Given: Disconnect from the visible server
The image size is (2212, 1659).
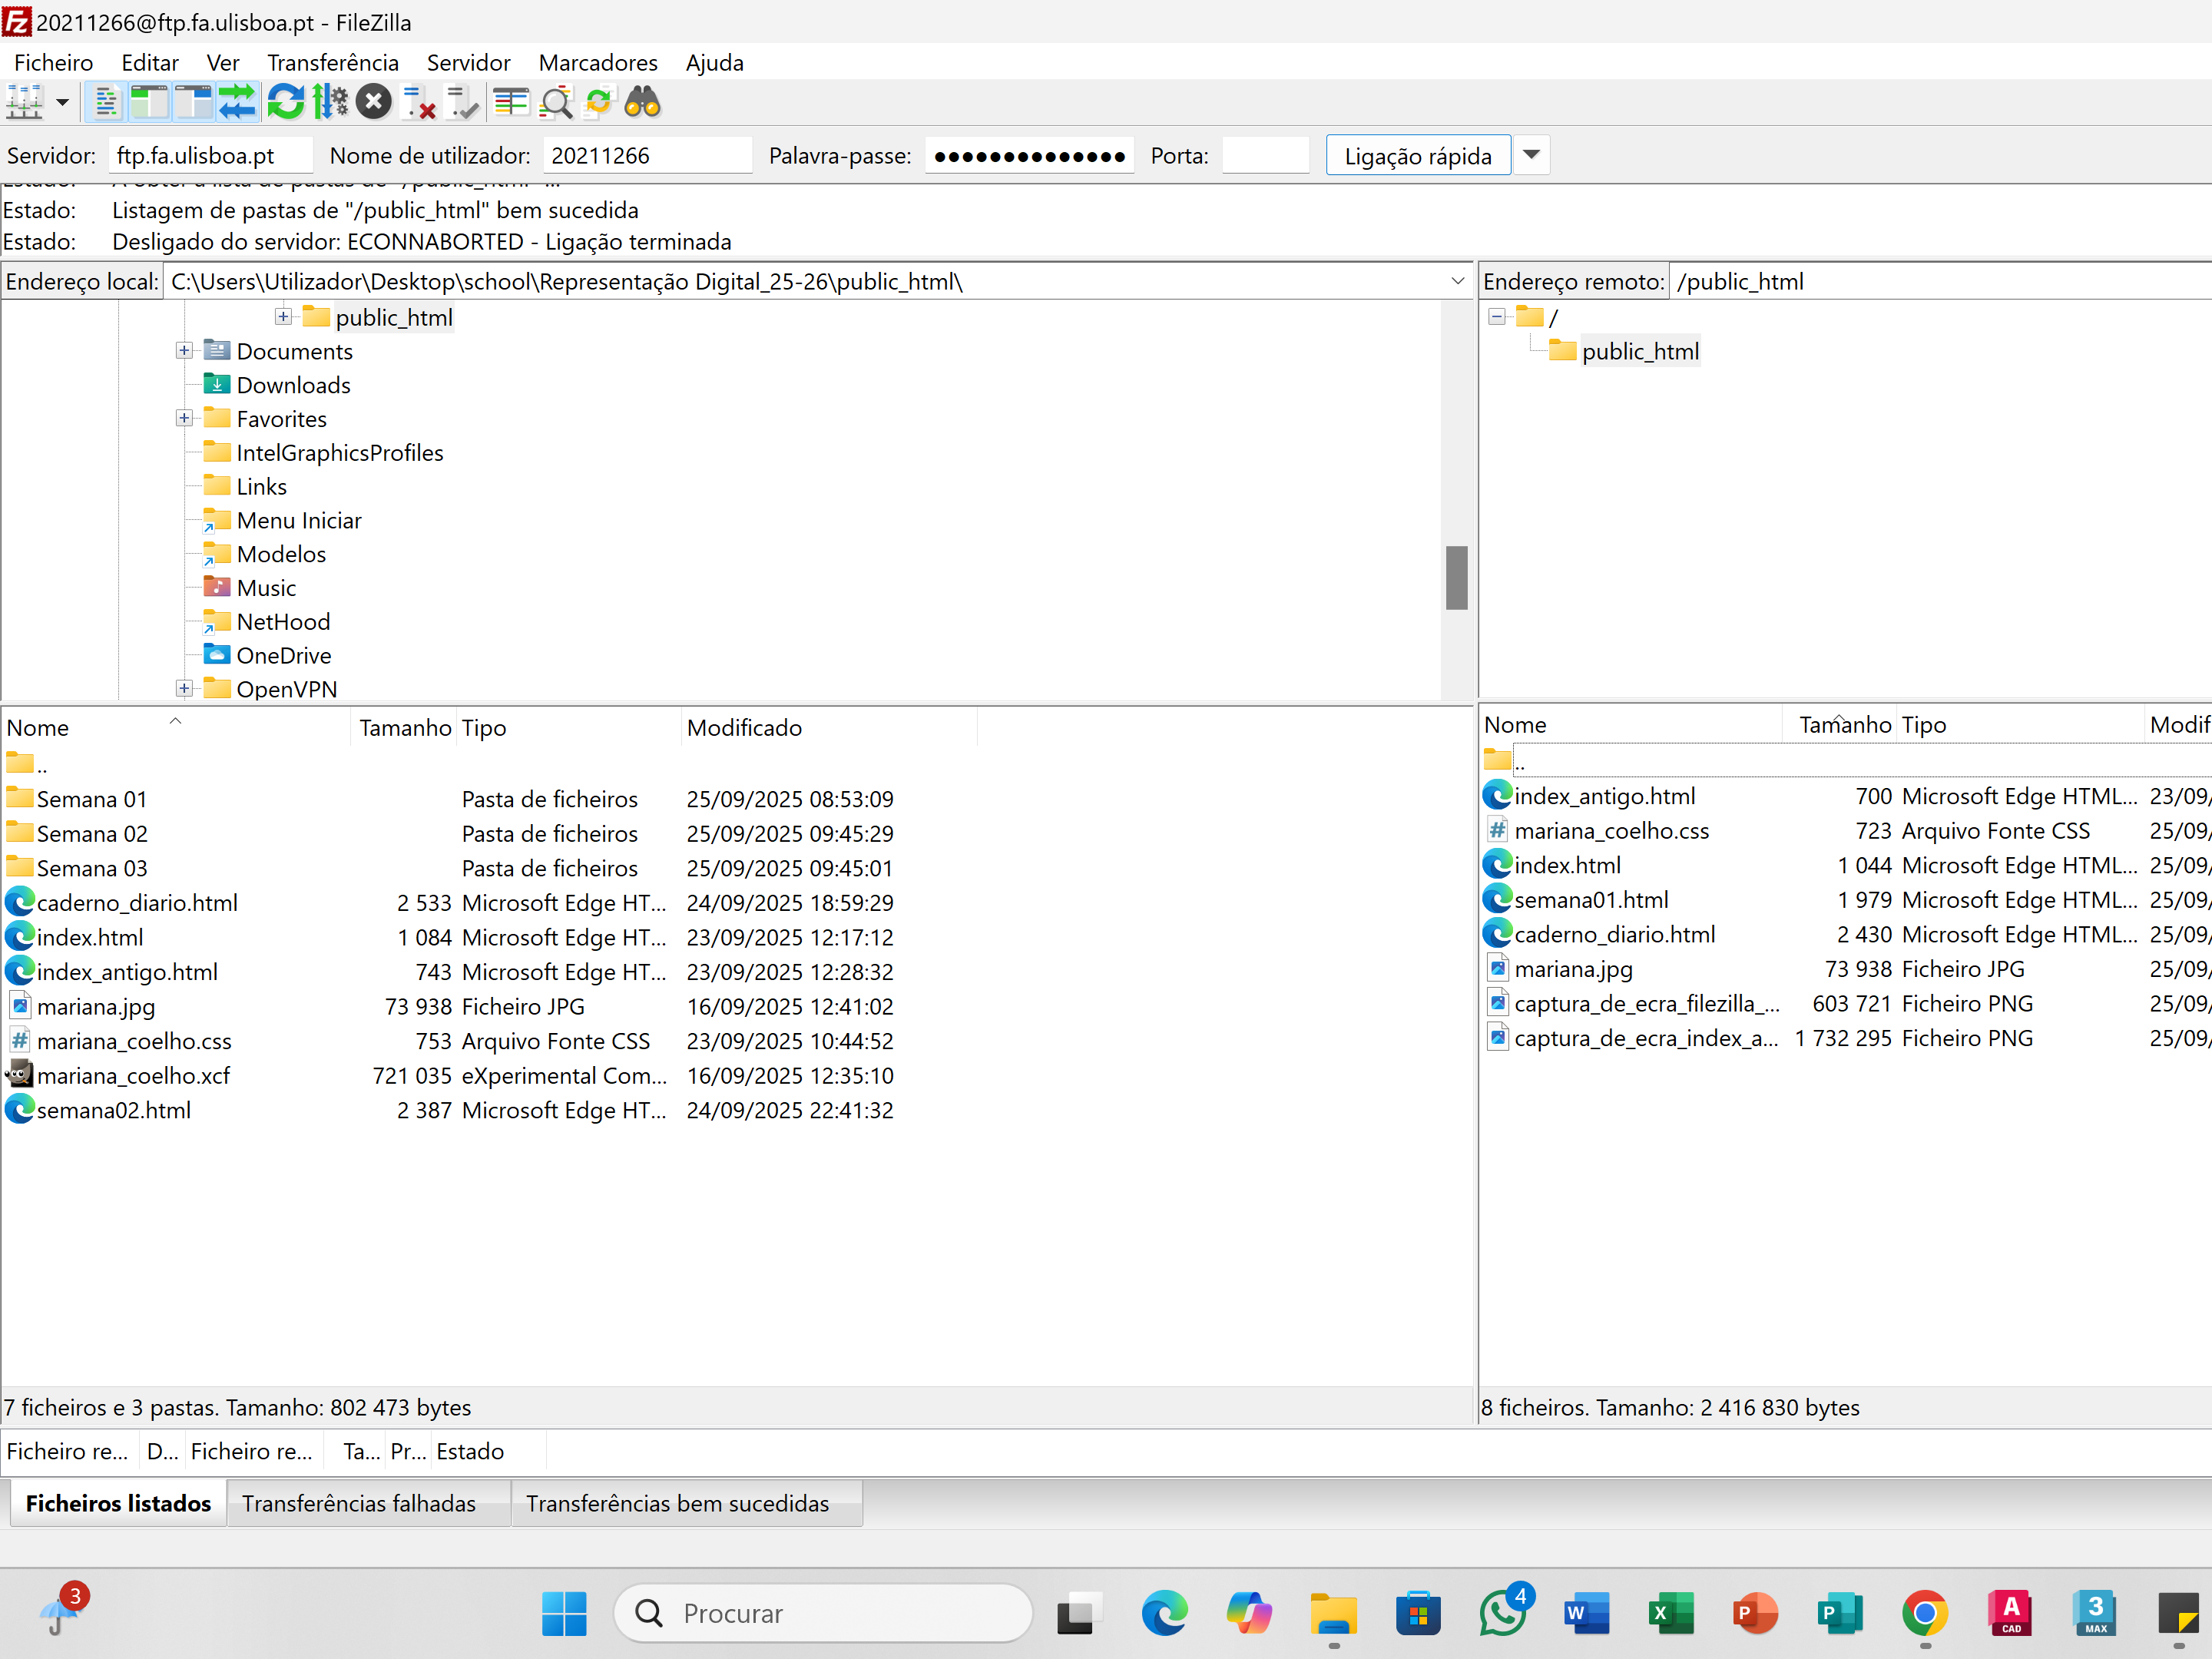Looking at the screenshot, I should (419, 102).
